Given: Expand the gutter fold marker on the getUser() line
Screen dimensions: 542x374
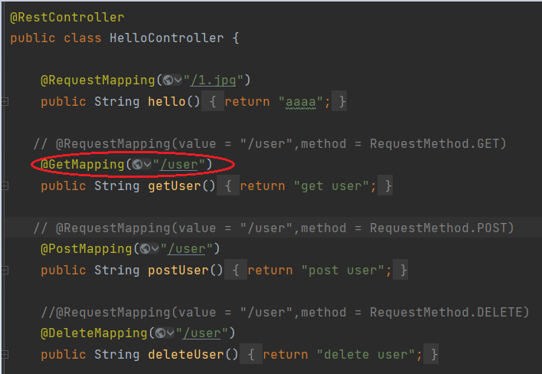Looking at the screenshot, I should (x=5, y=186).
